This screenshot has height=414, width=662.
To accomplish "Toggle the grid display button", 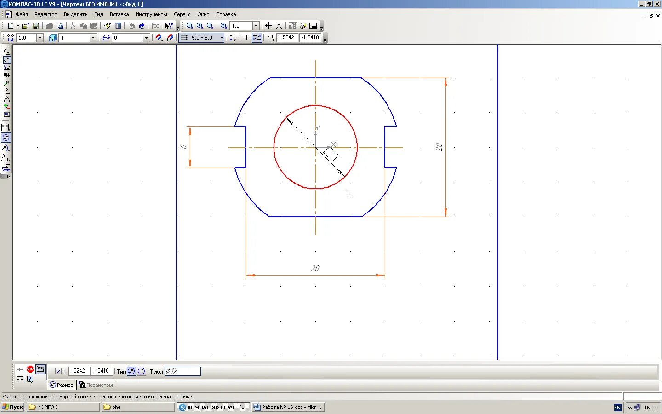I will [x=184, y=38].
